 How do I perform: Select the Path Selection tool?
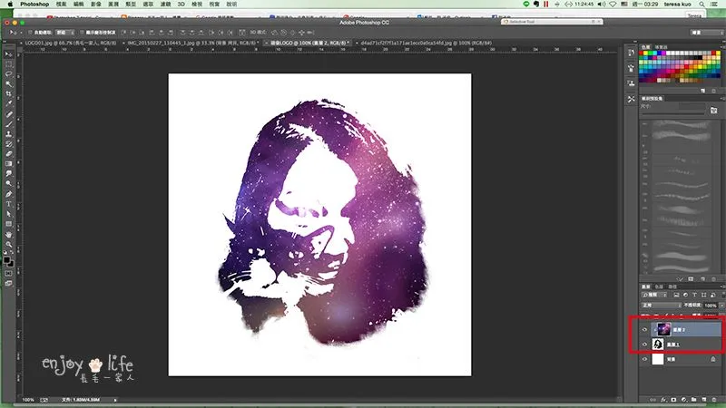8,214
